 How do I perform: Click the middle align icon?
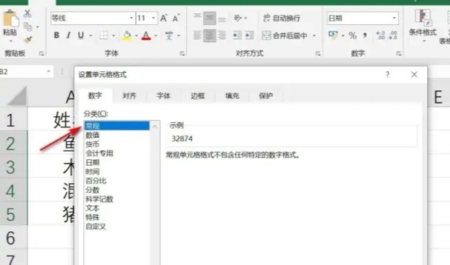(x=210, y=18)
